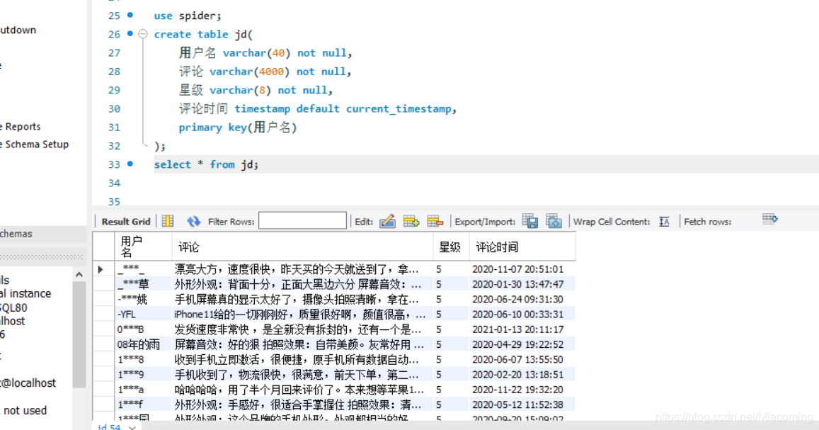Open the form editor pencil icon
The image size is (819, 430).
pyautogui.click(x=388, y=221)
